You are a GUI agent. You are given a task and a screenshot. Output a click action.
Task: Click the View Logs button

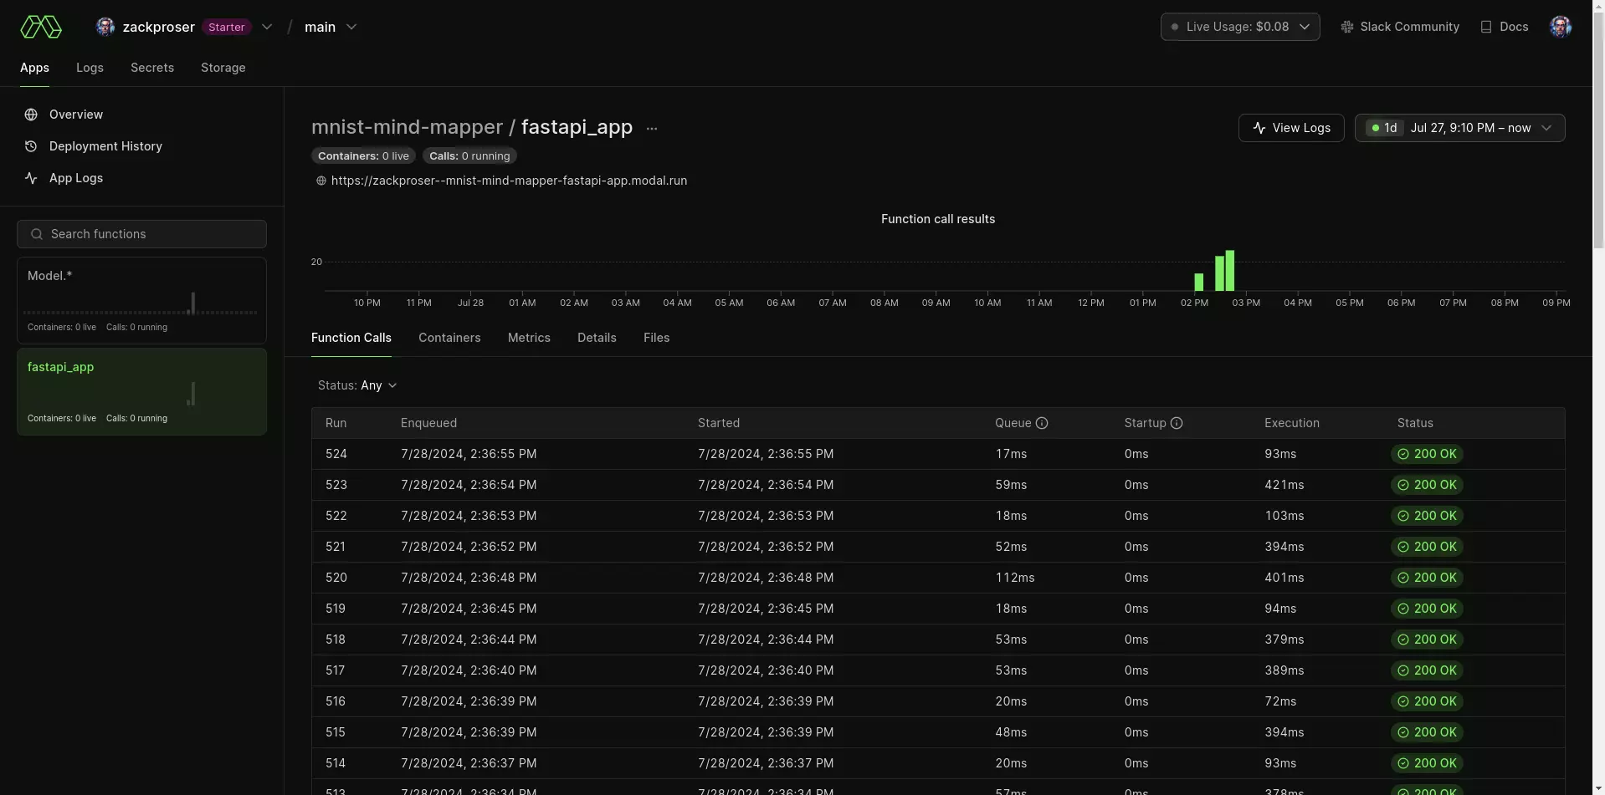coord(1290,128)
